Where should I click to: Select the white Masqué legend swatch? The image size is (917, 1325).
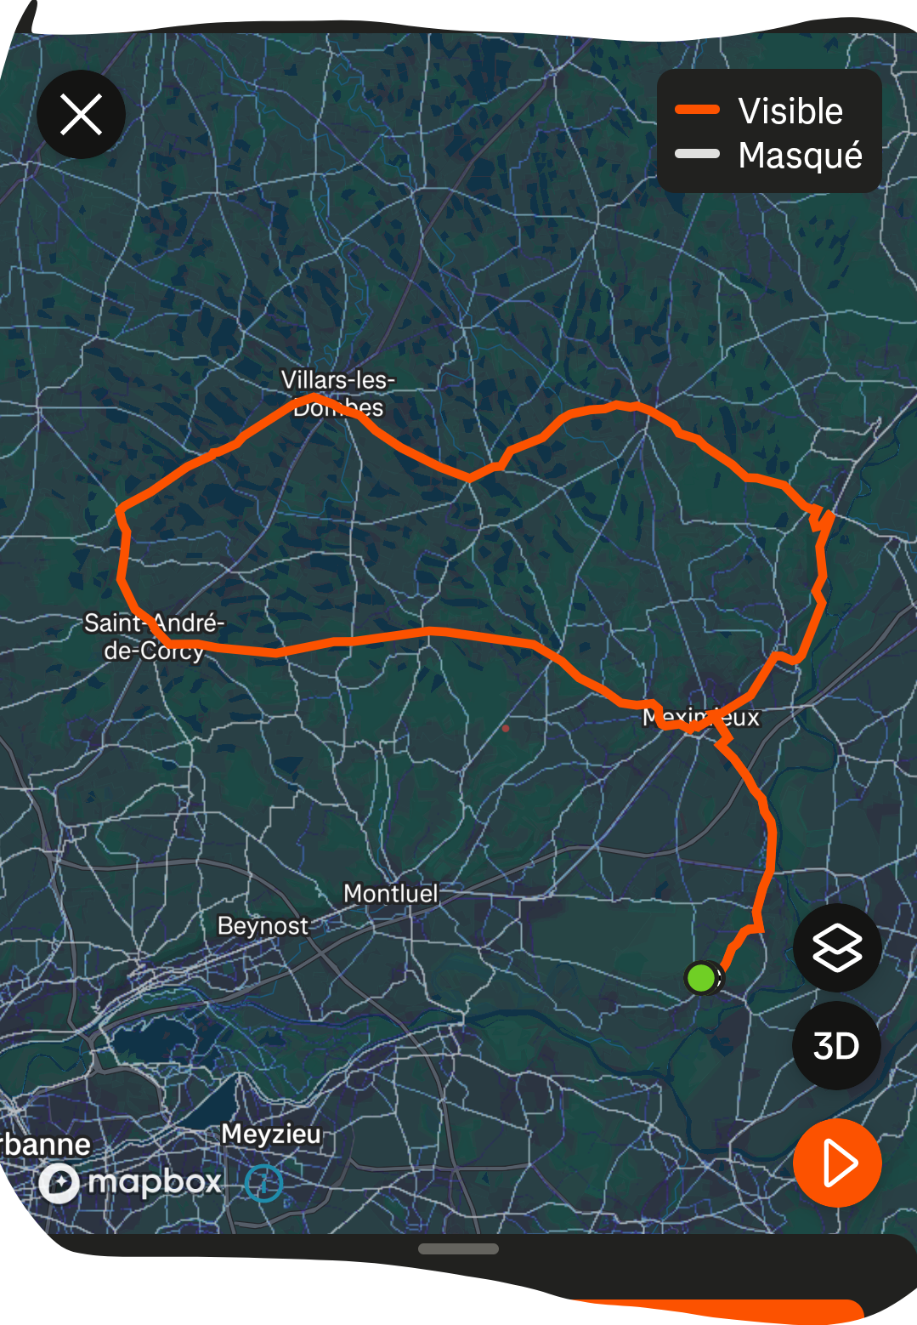click(697, 154)
